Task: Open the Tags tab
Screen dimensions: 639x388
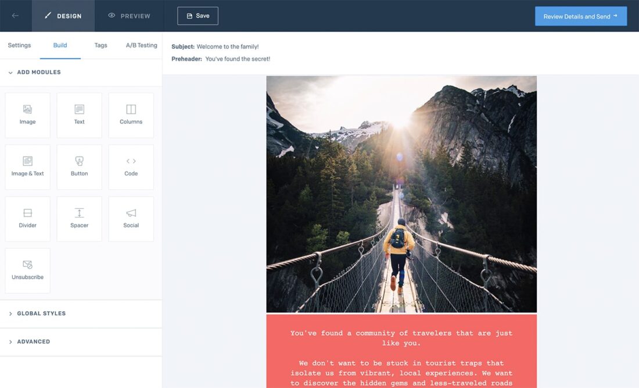Action: coord(100,45)
